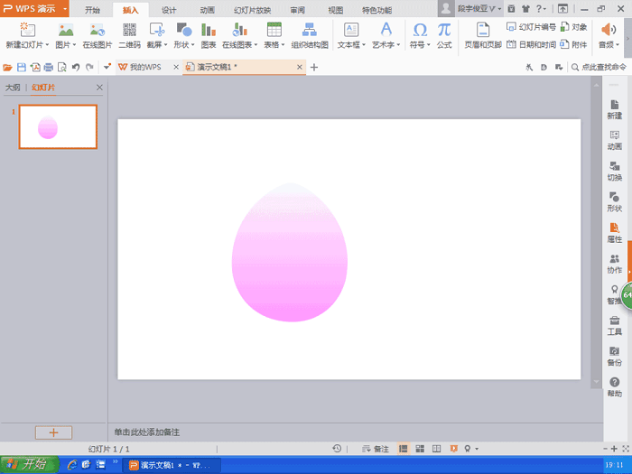
Task: Insert a formula (公式)
Action: click(x=444, y=35)
